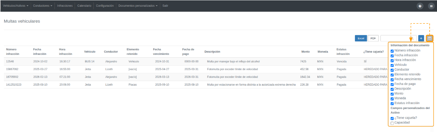Click Salir to log out
This screenshot has width=437, height=132.
tap(165, 6)
